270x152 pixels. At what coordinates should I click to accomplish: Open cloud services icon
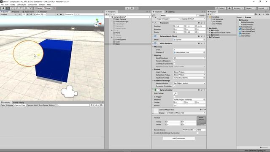tap(229, 8)
